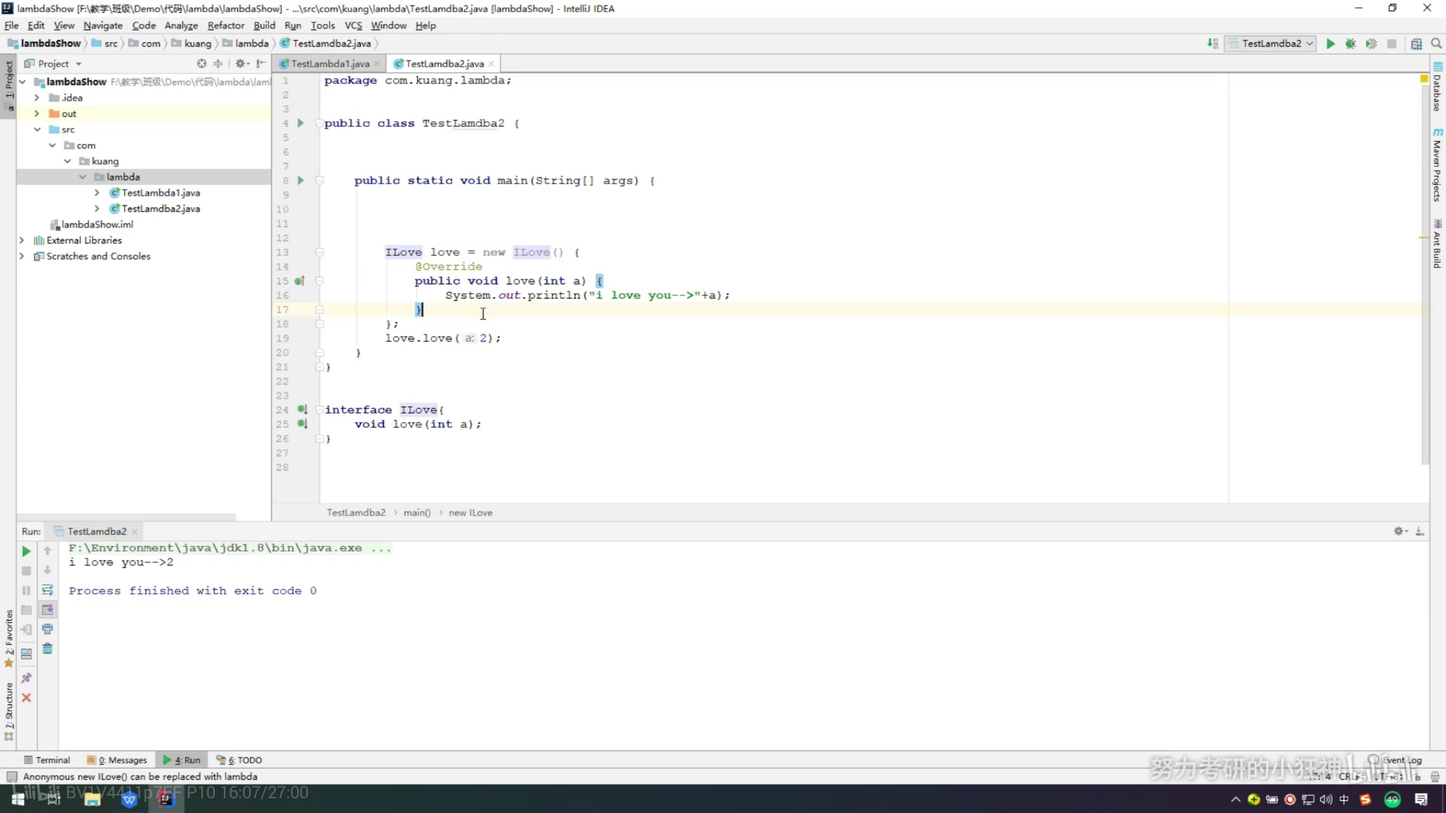Toggle the Project tool window stripe button

click(8, 85)
